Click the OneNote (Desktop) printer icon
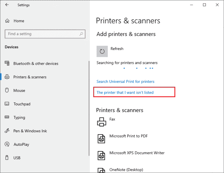 [101, 170]
